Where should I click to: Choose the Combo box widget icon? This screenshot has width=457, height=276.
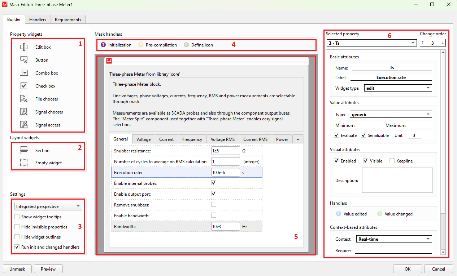click(24, 73)
